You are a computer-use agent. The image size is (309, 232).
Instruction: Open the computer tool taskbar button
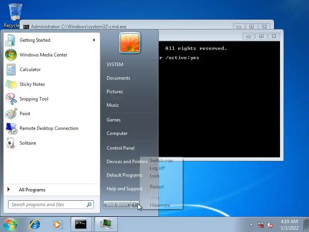click(x=106, y=225)
